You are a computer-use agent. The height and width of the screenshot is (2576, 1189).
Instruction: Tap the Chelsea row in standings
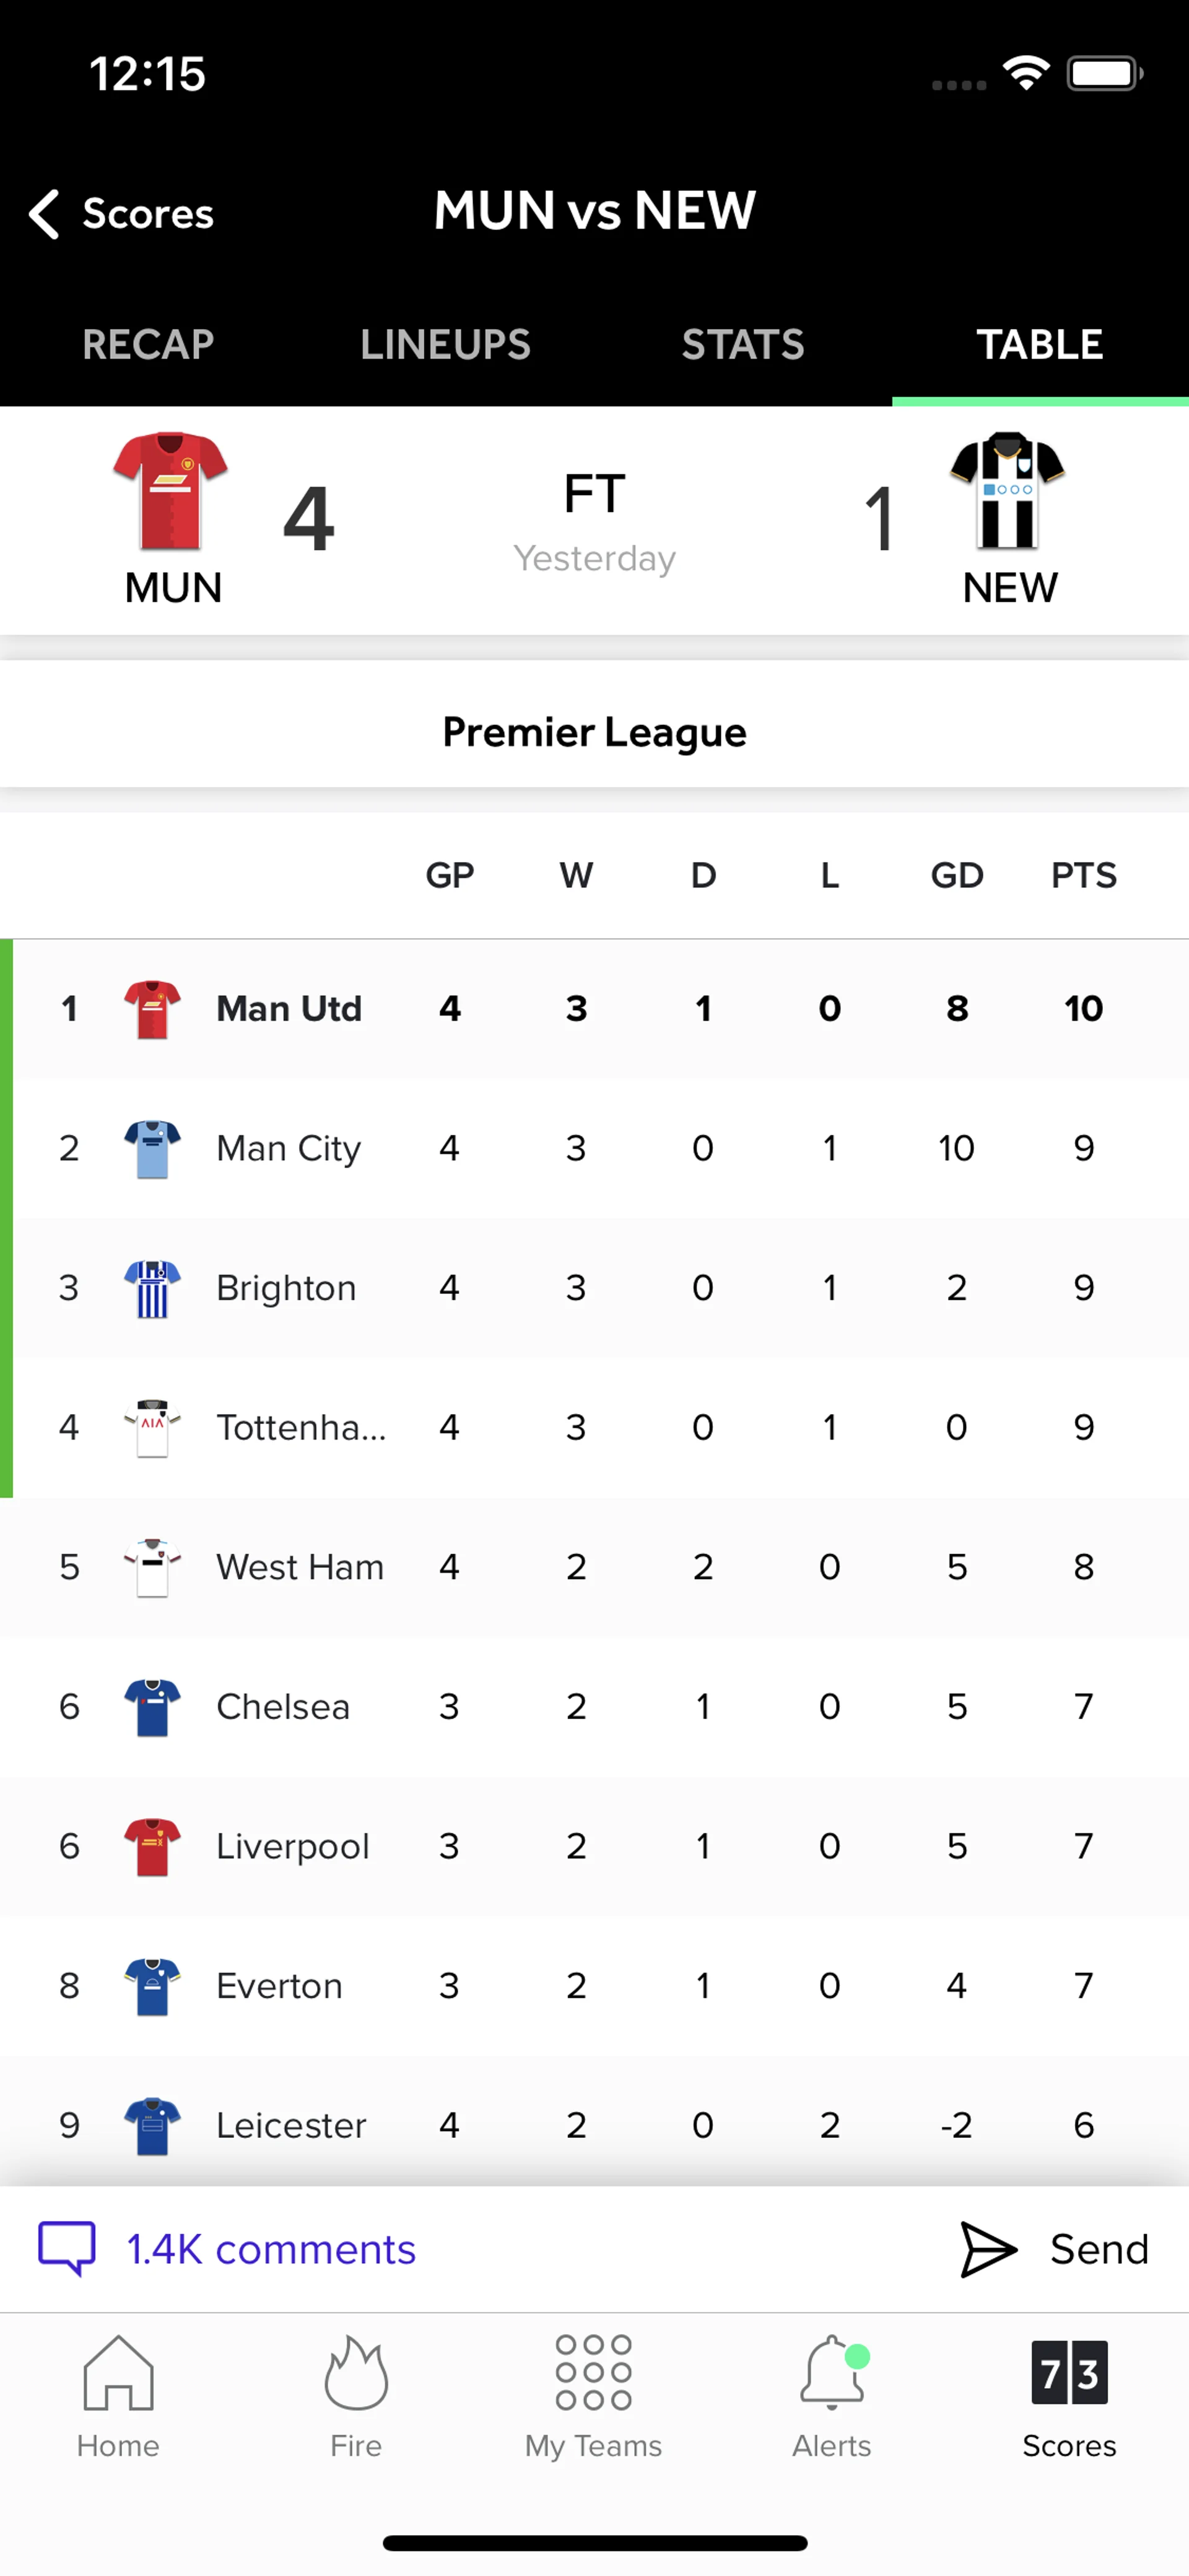594,1706
